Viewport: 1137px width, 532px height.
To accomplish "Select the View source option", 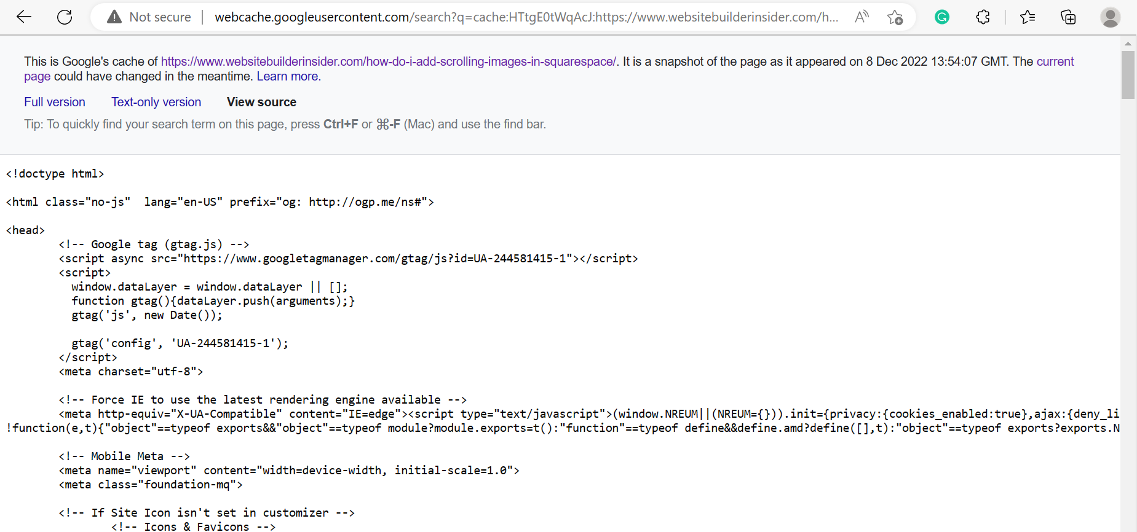I will (261, 102).
